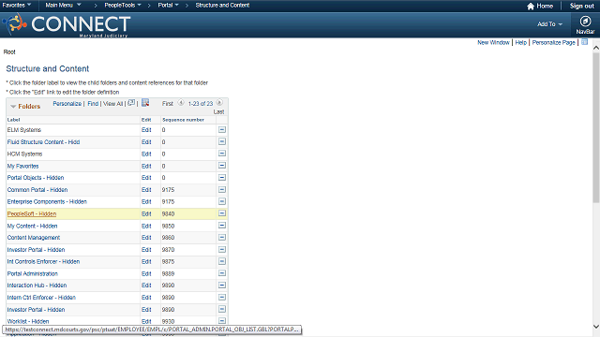Delete the Fluid Structure Content row
The height and width of the screenshot is (337, 600).
pos(222,141)
